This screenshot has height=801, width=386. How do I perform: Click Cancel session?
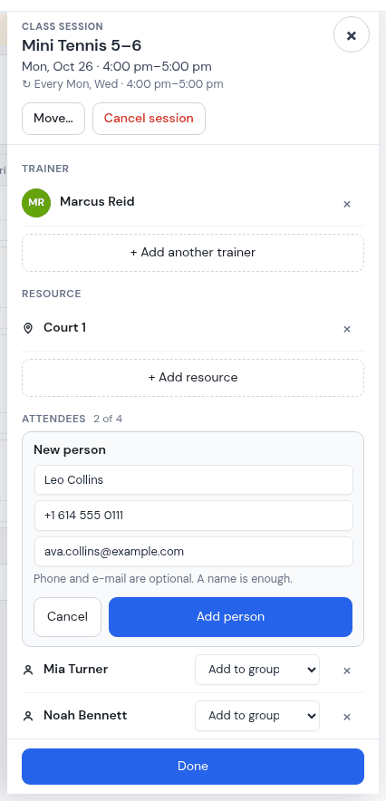click(149, 119)
